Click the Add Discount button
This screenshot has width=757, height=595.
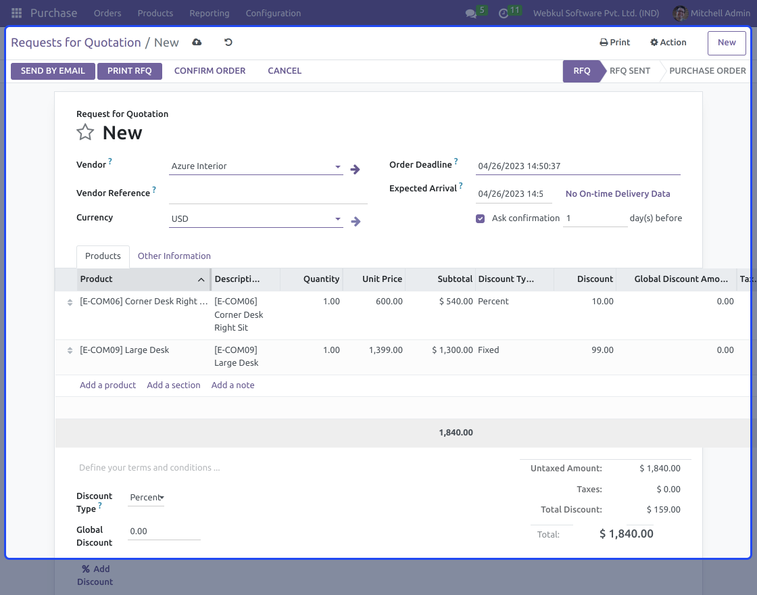(95, 575)
